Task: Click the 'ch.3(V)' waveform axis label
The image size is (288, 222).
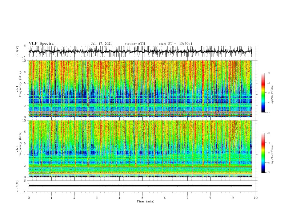Action: tap(17, 186)
